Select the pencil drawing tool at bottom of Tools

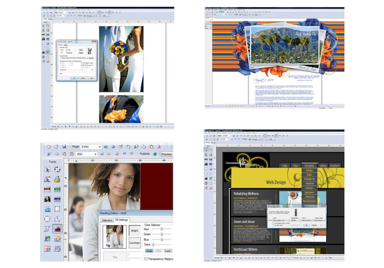47,249
